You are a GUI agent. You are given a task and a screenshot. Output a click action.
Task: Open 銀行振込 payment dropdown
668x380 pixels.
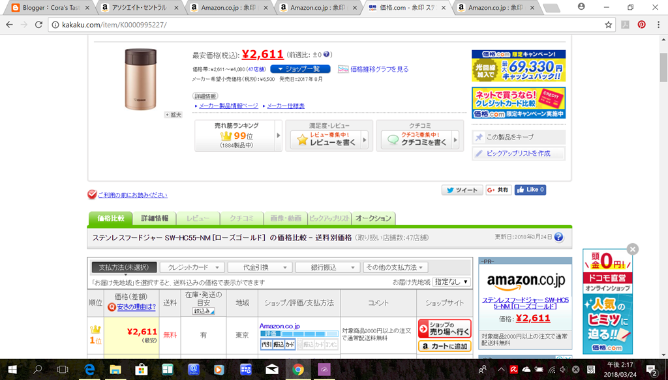click(x=327, y=267)
